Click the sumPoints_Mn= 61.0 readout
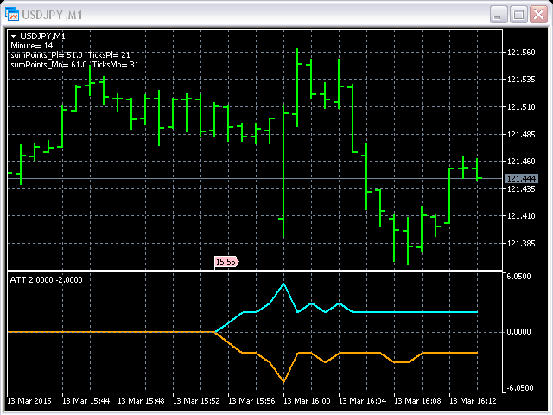The image size is (553, 415). pyautogui.click(x=47, y=64)
